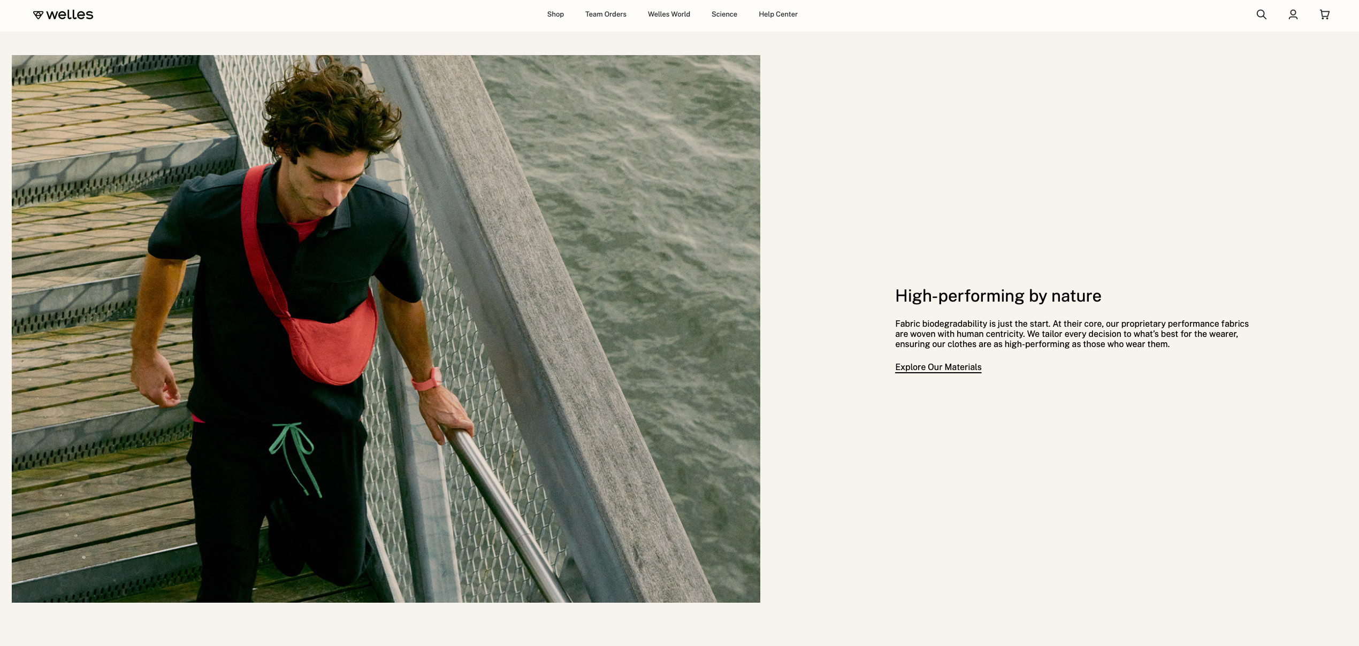Open the Shop menu

[555, 14]
